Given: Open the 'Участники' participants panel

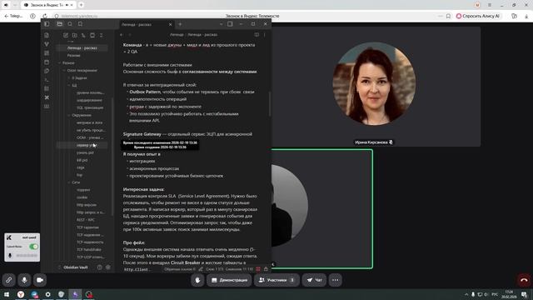Looking at the screenshot, I should click(x=276, y=280).
